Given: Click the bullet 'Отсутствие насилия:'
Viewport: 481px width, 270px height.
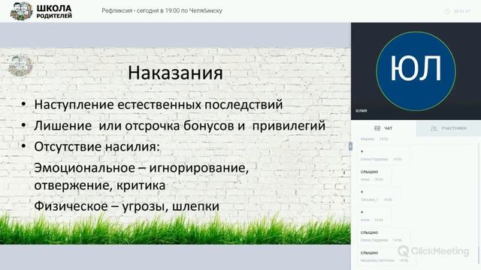Looking at the screenshot, I should click(x=97, y=147).
